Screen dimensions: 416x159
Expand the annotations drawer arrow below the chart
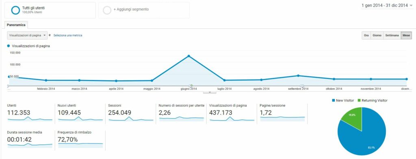click(x=210, y=92)
